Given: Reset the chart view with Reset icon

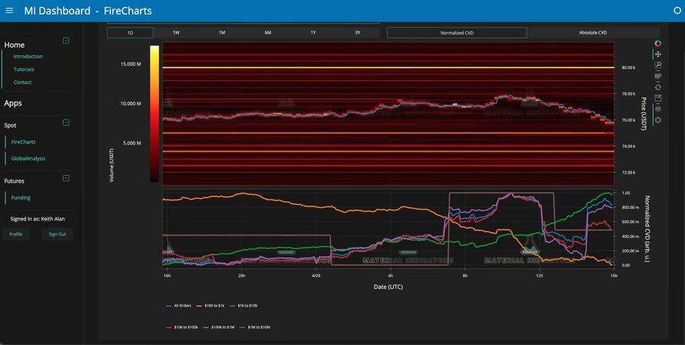Looking at the screenshot, I should (x=658, y=87).
